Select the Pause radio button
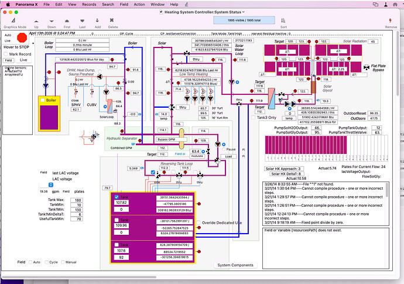404x284 pixels. pyautogui.click(x=224, y=149)
